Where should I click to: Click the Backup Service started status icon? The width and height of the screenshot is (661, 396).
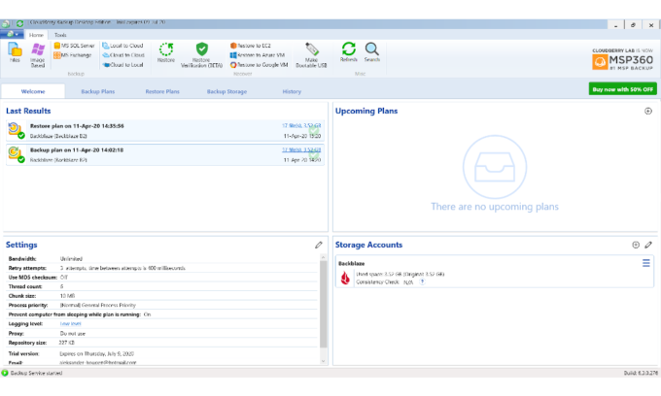5,373
